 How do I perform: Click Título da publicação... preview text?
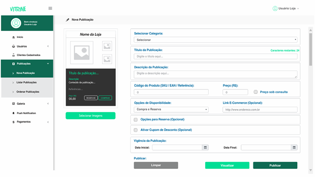click(84, 73)
